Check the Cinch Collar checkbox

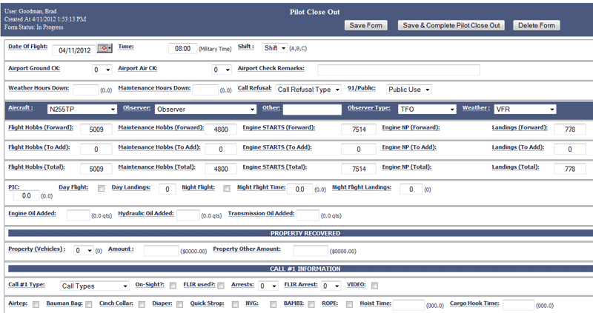click(142, 304)
